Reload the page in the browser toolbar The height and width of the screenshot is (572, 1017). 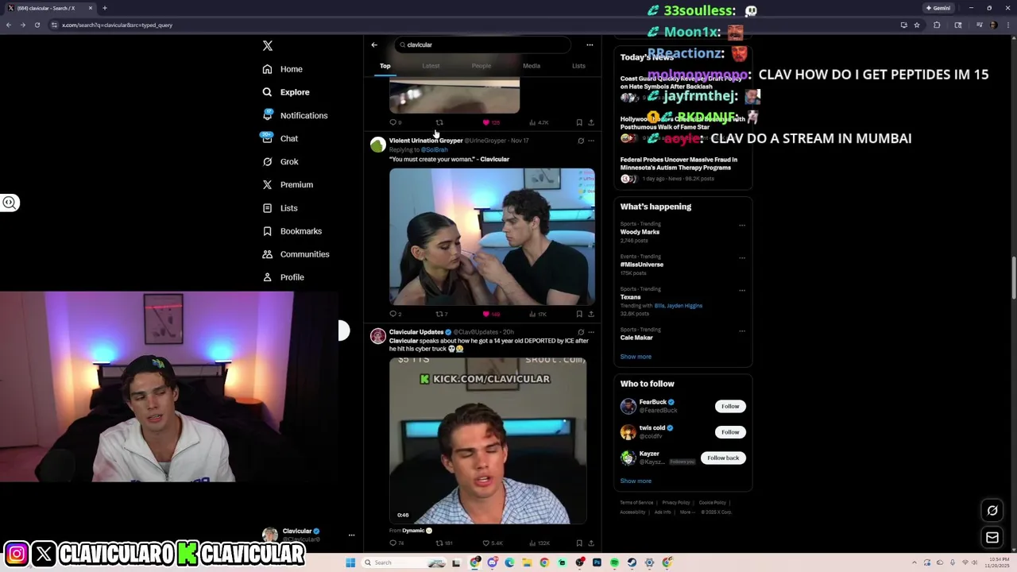(37, 25)
